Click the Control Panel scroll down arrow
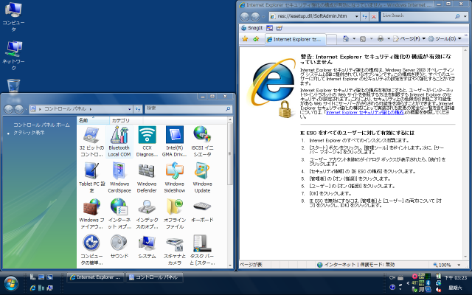 (230, 265)
